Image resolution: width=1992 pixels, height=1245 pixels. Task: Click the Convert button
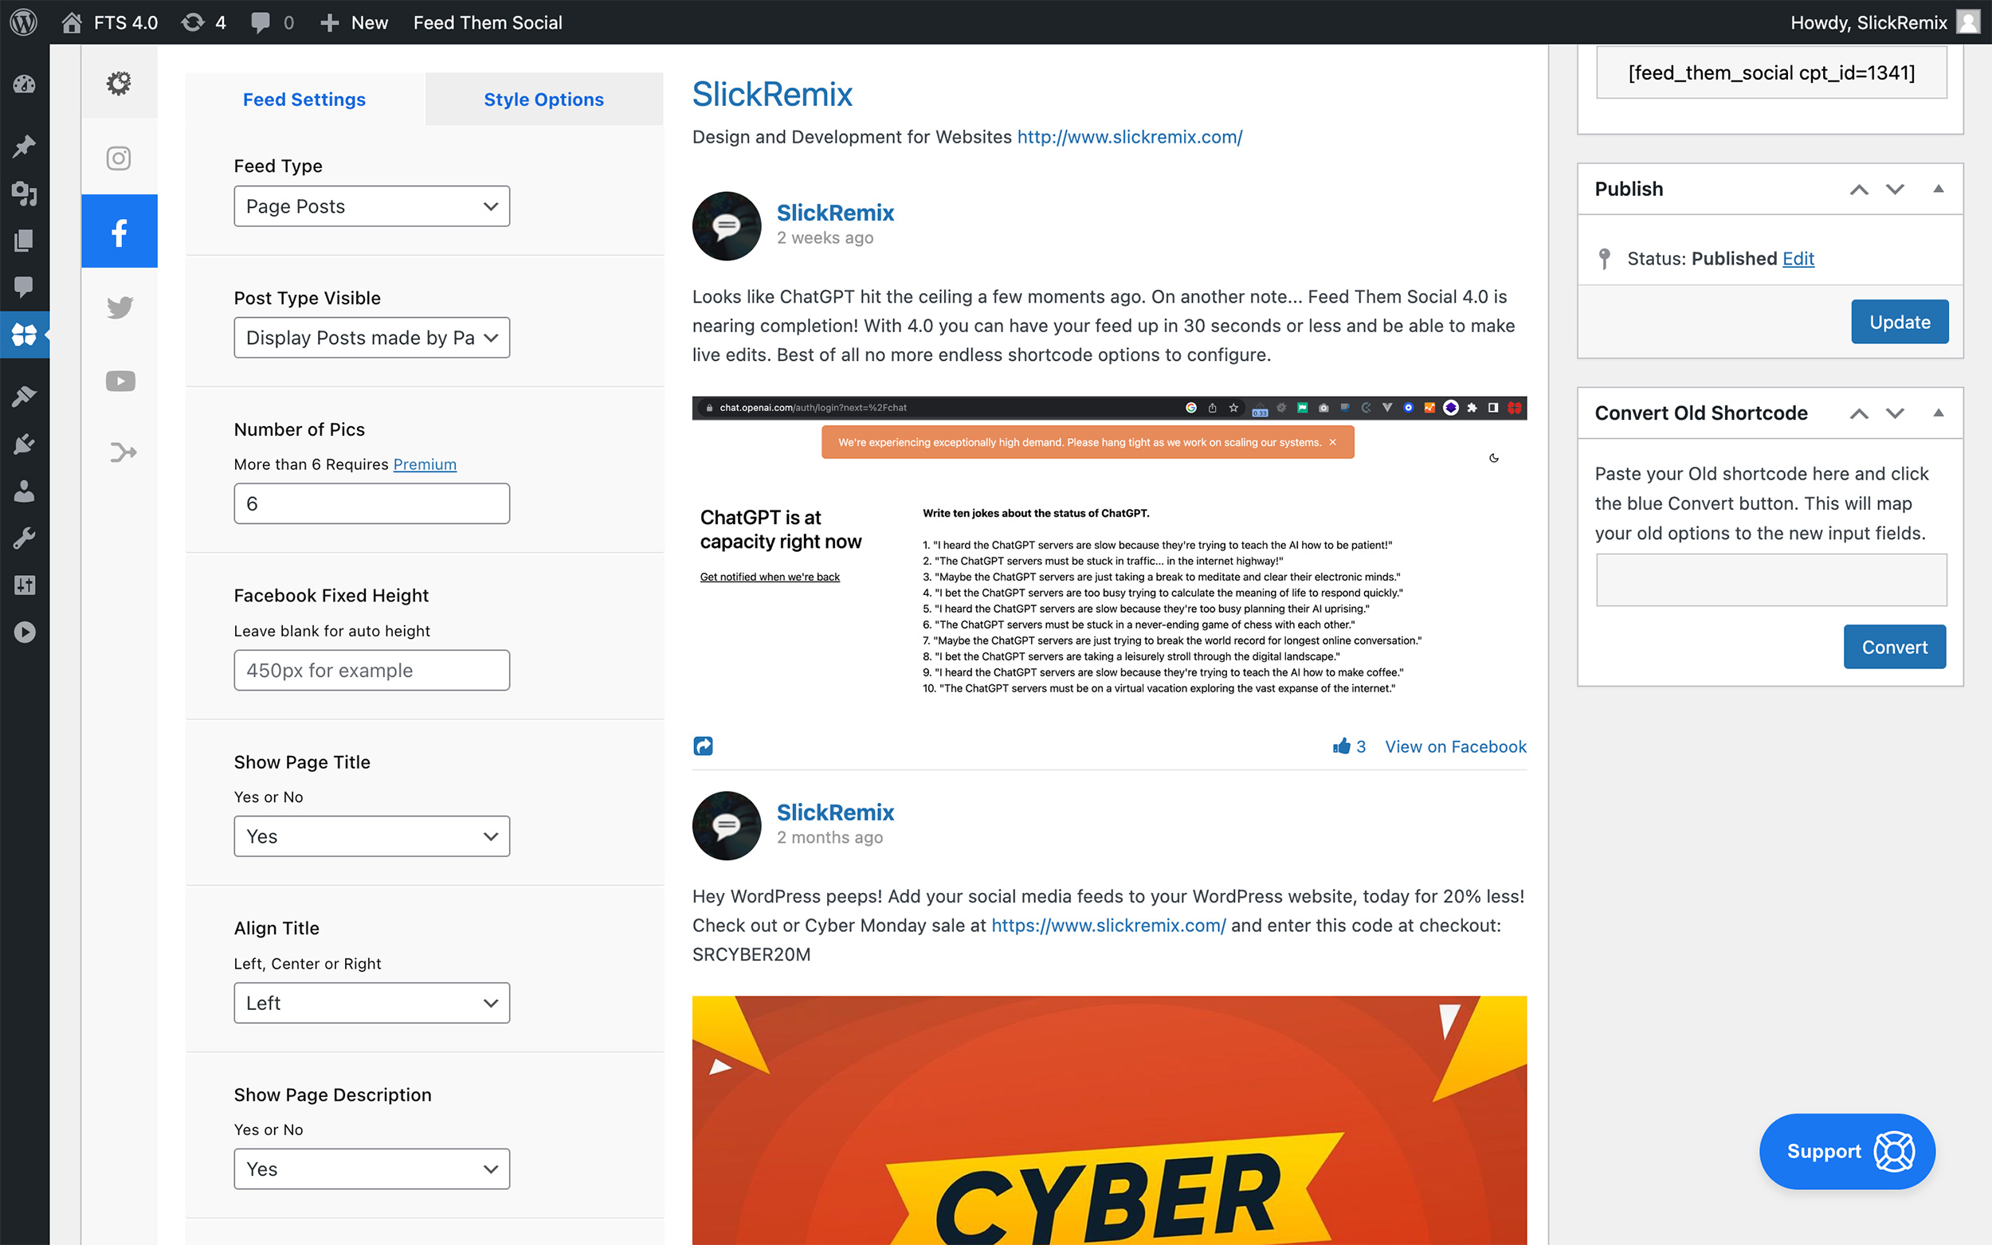pos(1895,648)
